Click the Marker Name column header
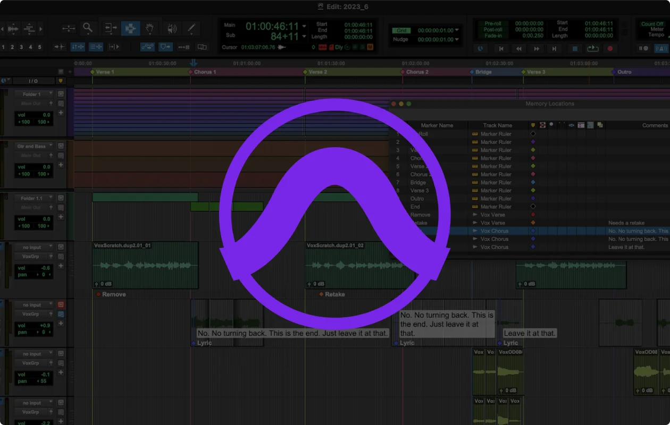Image resolution: width=670 pixels, height=425 pixels. pyautogui.click(x=437, y=125)
